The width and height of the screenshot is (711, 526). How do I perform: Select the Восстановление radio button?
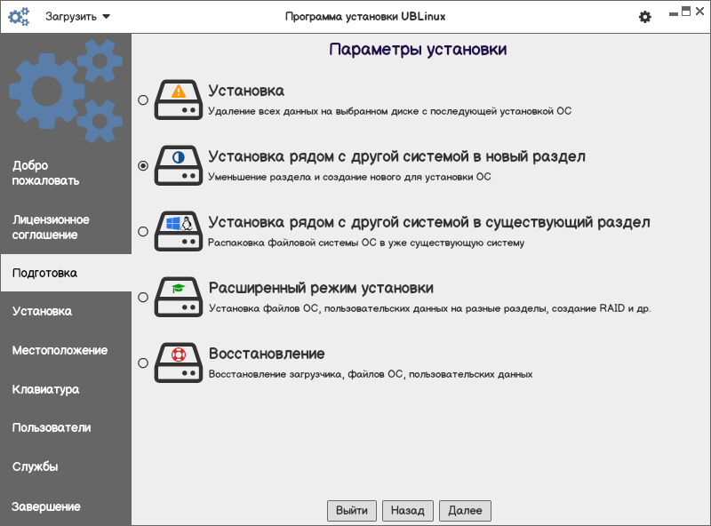[143, 363]
